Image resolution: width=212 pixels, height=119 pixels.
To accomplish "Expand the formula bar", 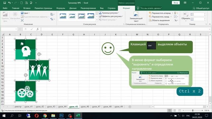I will [x=209, y=29].
